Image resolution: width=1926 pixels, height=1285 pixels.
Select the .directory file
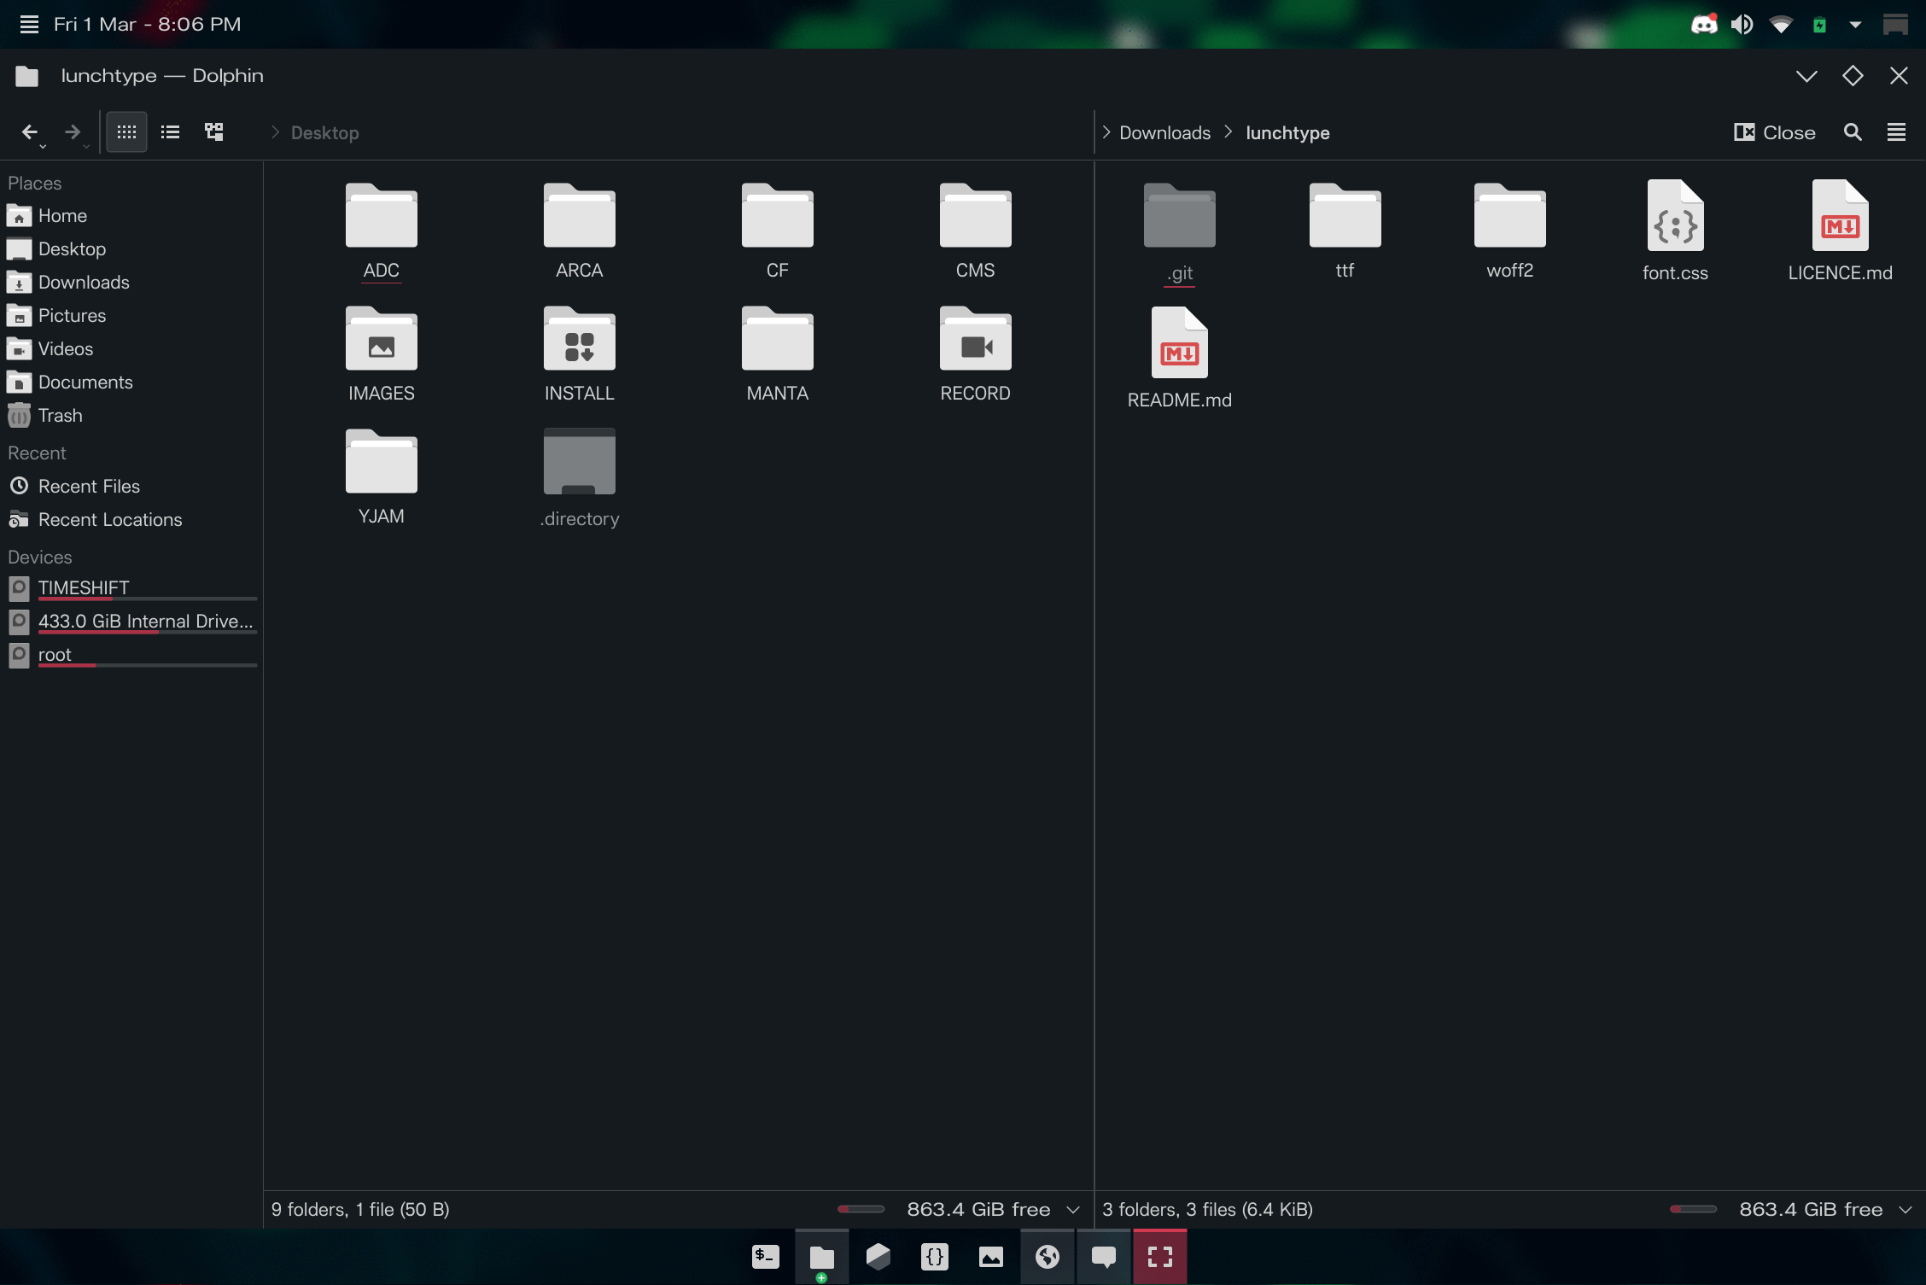point(580,478)
